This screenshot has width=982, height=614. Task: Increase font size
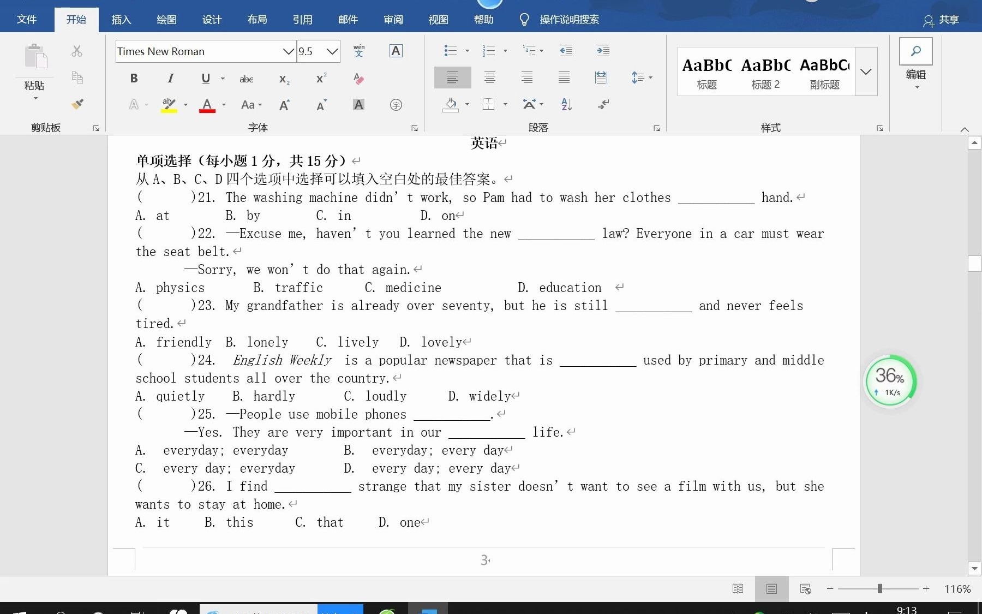[284, 105]
